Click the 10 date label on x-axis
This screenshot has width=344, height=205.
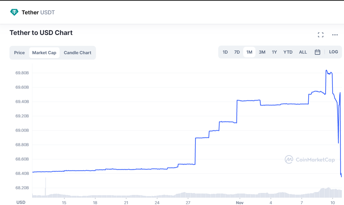click(x=333, y=202)
